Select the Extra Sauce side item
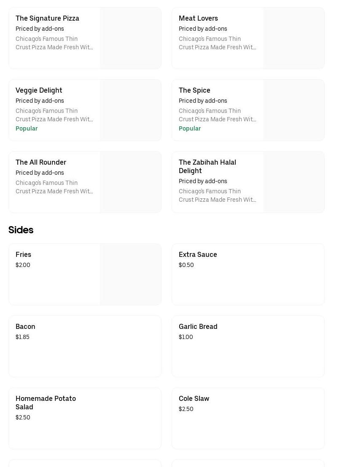The image size is (339, 467). pos(198,255)
